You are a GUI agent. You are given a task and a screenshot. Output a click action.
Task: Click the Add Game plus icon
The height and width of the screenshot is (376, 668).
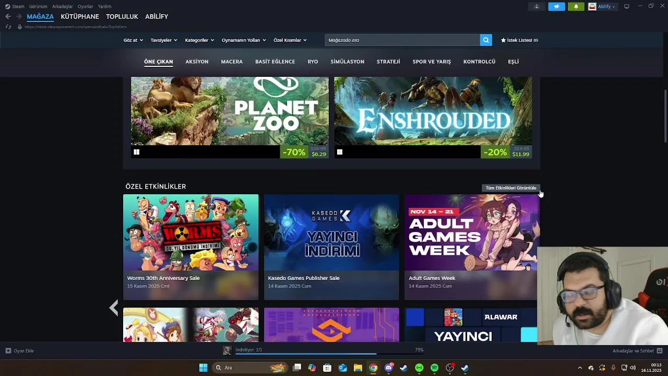point(8,351)
